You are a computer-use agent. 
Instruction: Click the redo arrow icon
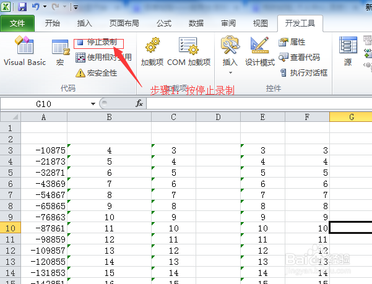click(x=56, y=7)
